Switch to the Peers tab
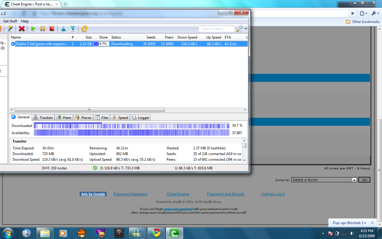Viewport: 382px width, 239px height. pyautogui.click(x=64, y=117)
